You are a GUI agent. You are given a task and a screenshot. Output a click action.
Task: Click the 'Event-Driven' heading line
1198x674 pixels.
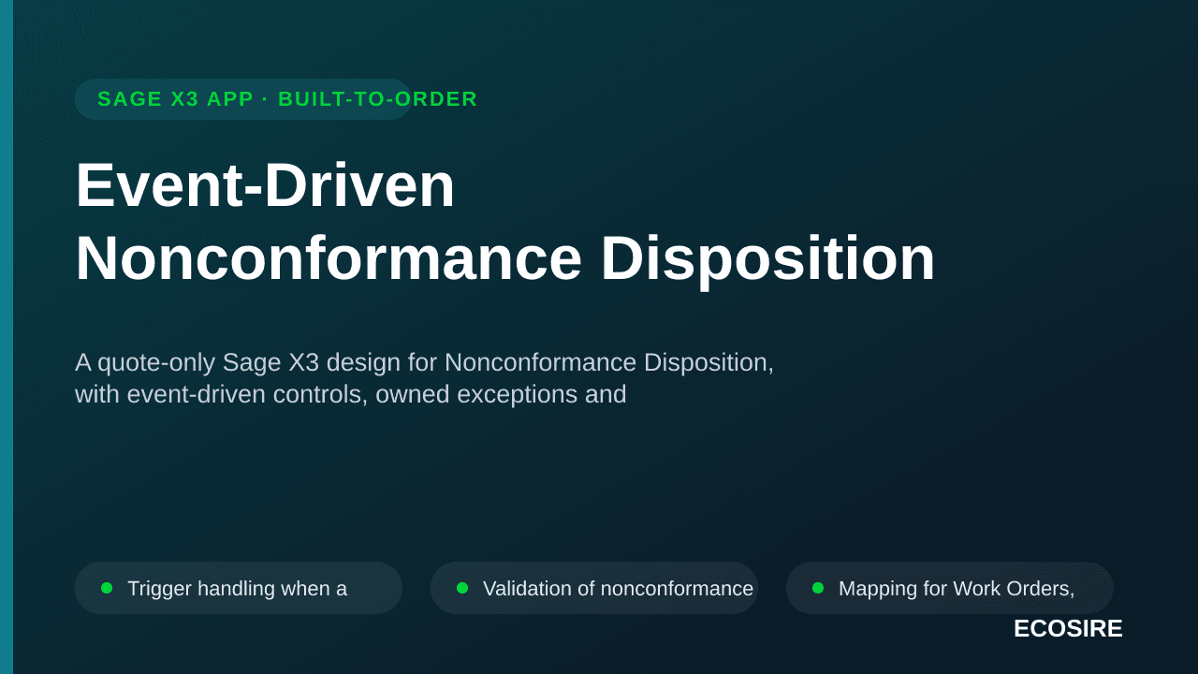(265, 185)
